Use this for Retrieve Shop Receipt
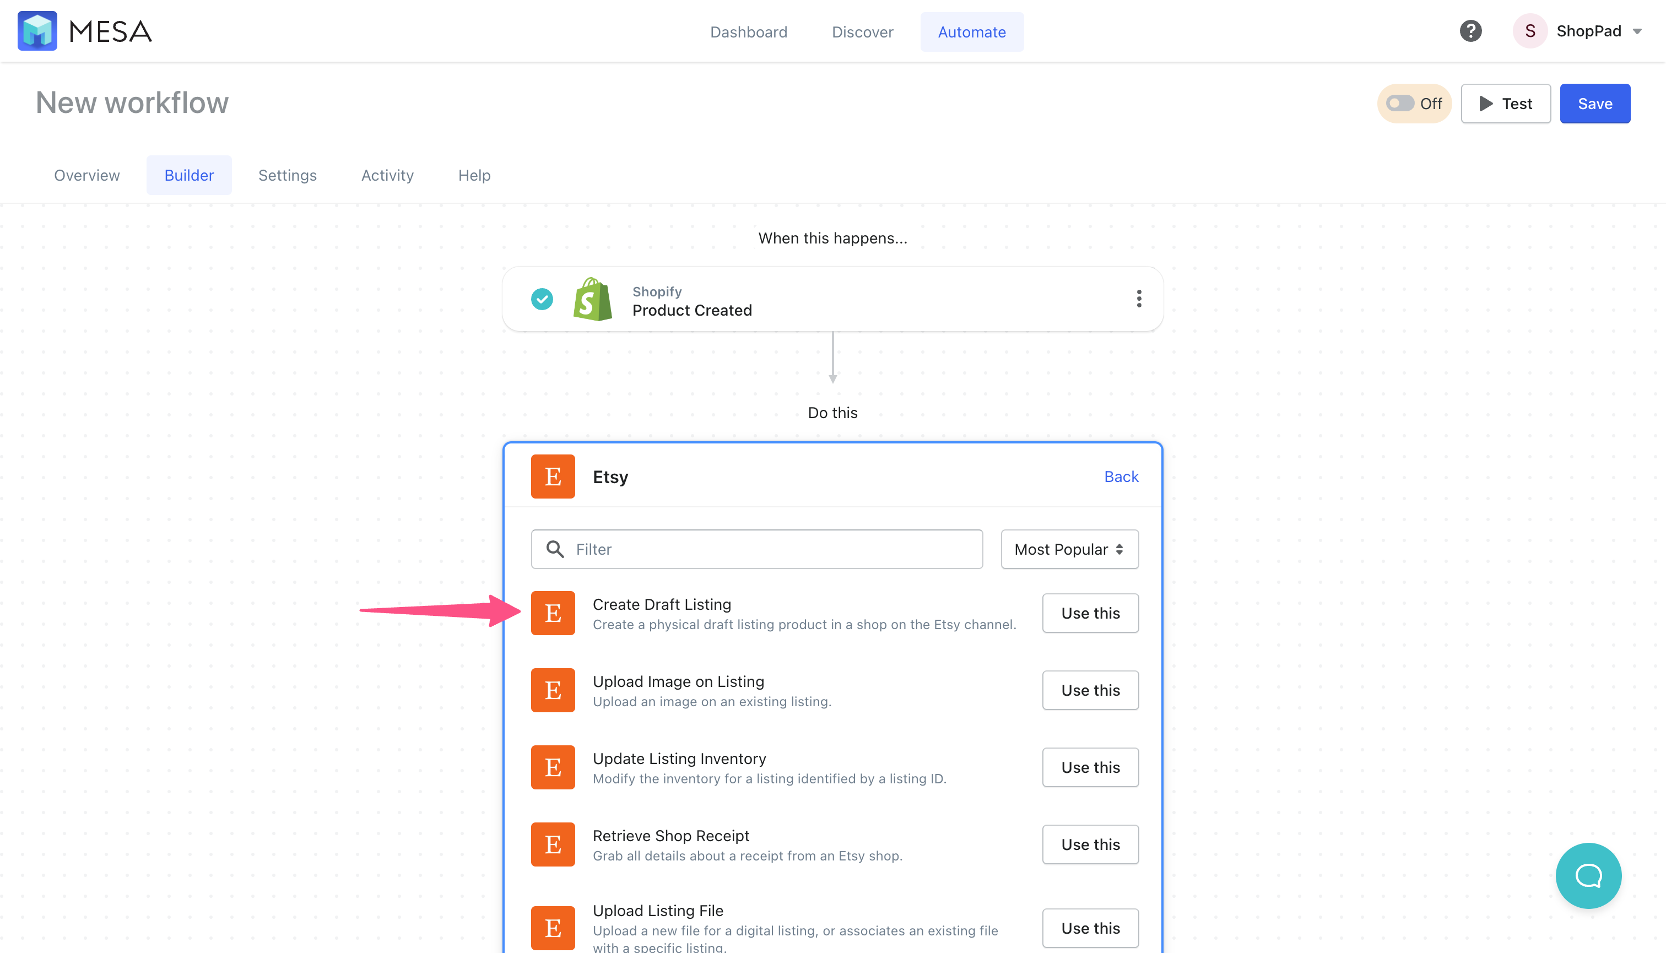 coord(1091,845)
